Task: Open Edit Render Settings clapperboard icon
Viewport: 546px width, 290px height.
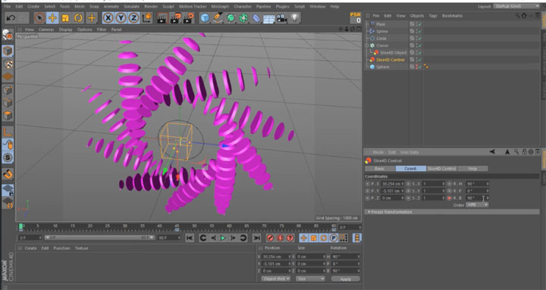Action: (188, 18)
